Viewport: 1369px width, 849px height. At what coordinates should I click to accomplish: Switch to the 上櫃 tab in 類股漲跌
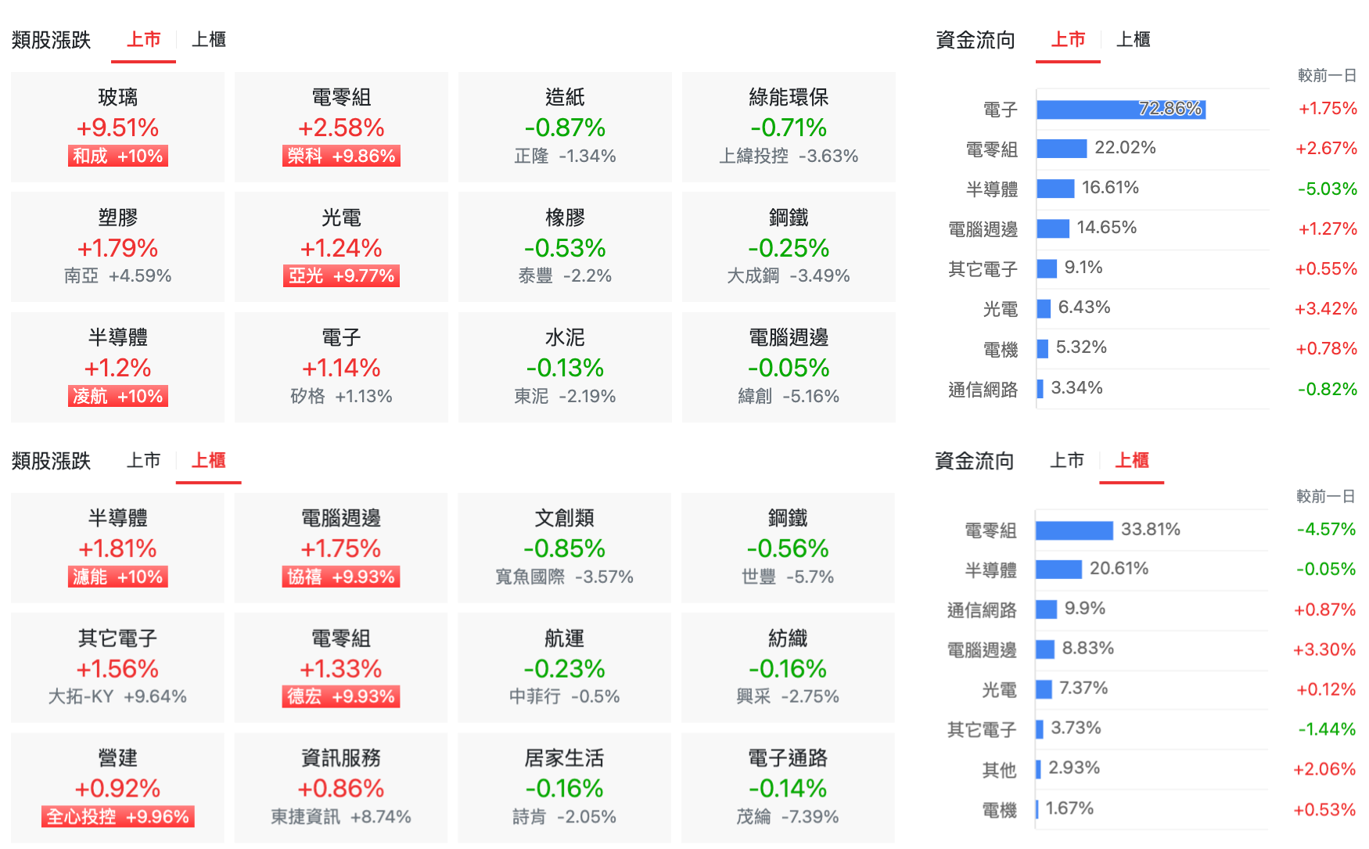click(209, 40)
